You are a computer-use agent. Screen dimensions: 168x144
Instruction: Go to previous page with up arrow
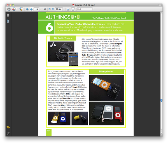point(27,9)
